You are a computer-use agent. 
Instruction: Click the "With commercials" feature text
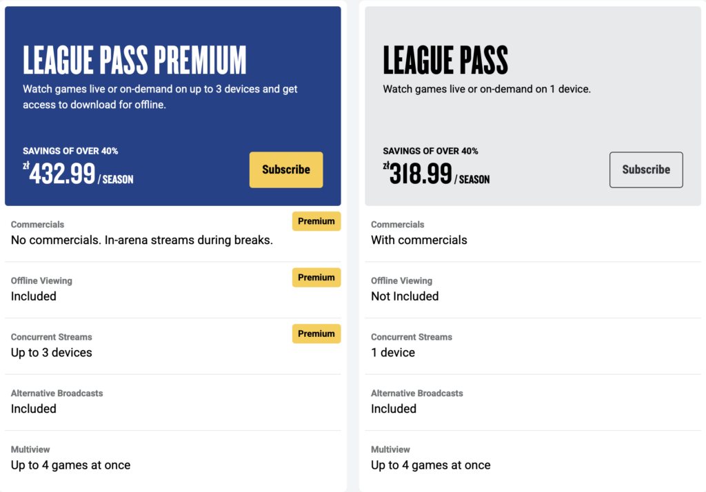(418, 240)
